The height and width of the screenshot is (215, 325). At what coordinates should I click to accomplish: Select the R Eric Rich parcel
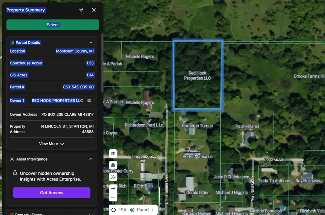[143, 186]
